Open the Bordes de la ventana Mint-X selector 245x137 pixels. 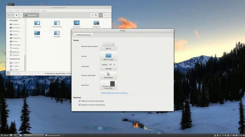tap(108, 46)
